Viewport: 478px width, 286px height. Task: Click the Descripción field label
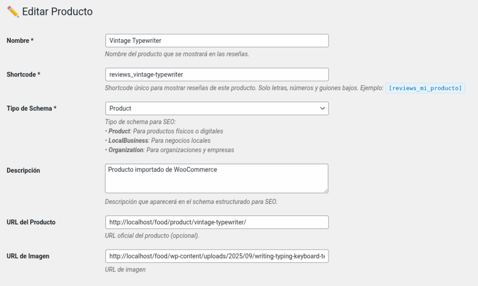(x=23, y=171)
